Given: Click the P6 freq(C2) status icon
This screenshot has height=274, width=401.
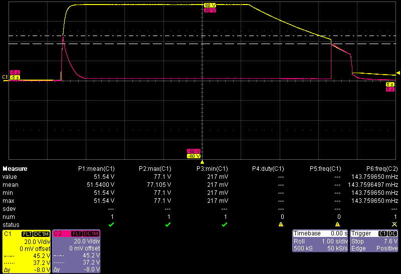Looking at the screenshot, I should pyautogui.click(x=395, y=224).
